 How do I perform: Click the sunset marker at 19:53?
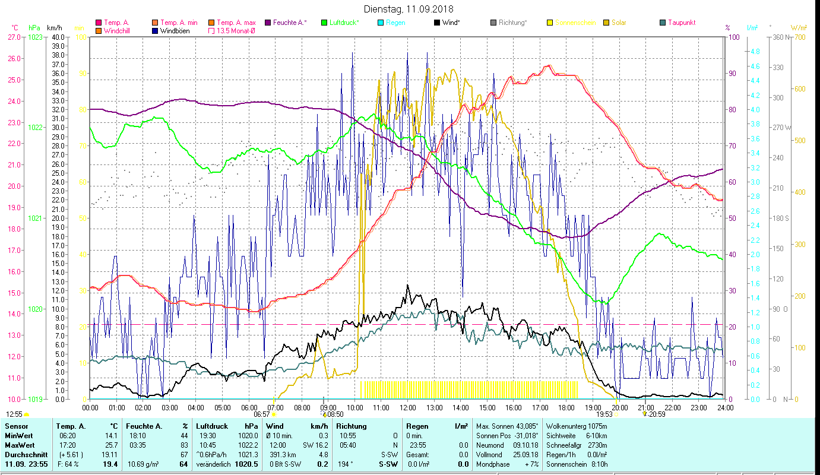616,414
